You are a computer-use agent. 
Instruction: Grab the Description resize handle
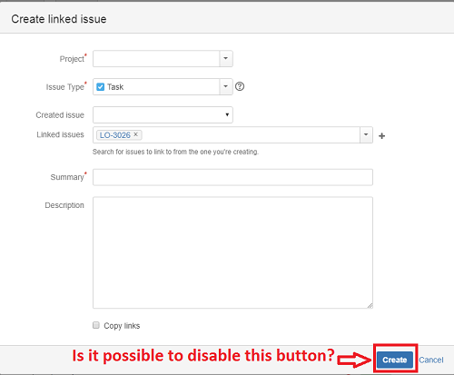pyautogui.click(x=370, y=306)
